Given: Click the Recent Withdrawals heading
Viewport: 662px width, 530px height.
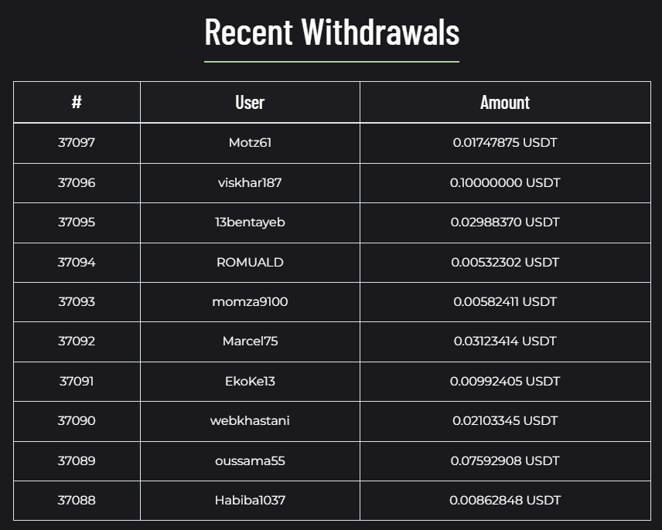Looking at the screenshot, I should click(332, 32).
